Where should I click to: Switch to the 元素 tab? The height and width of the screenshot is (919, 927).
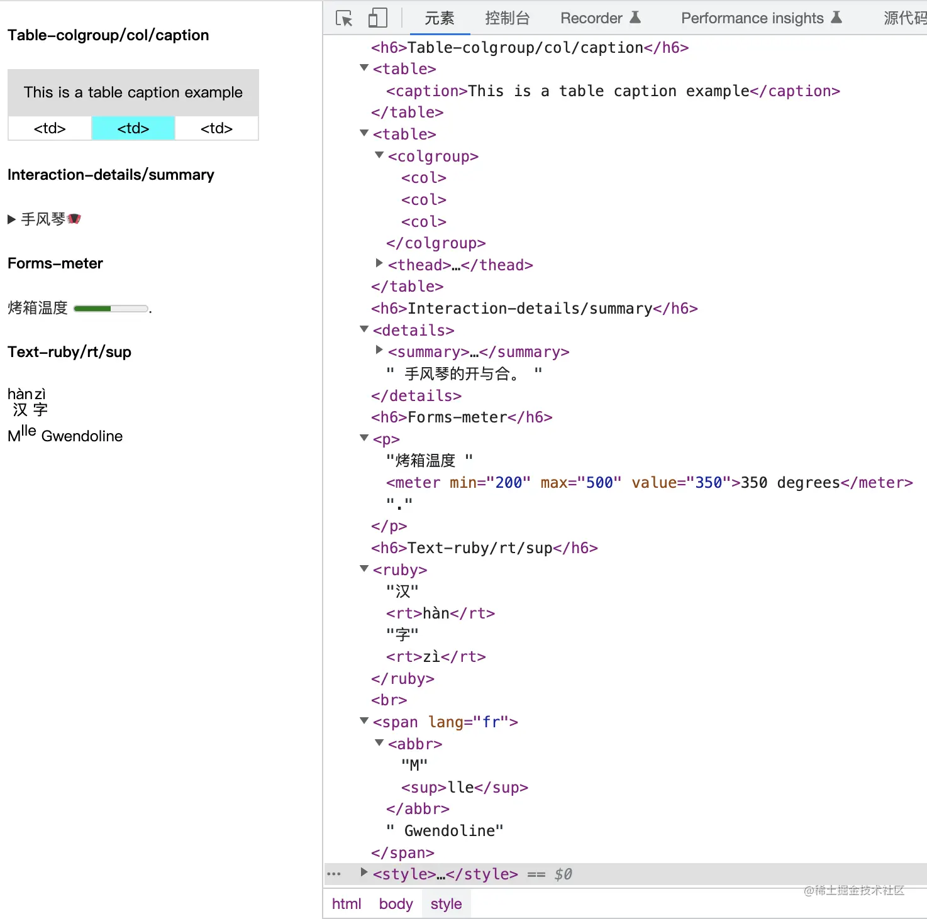pyautogui.click(x=439, y=18)
